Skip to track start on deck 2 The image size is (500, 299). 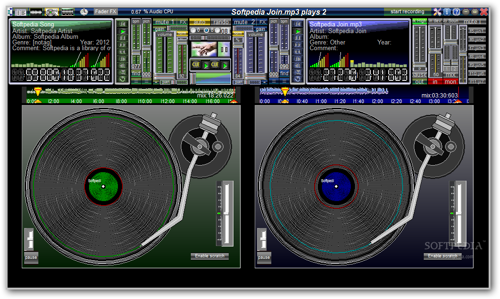pos(298,24)
